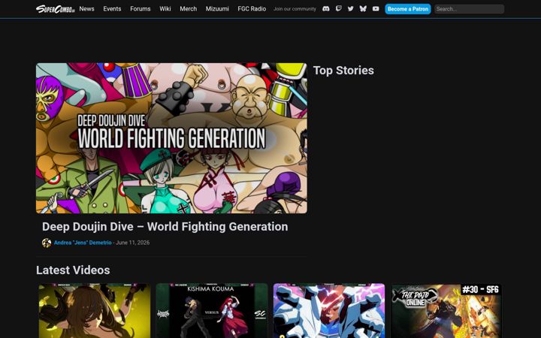Open World Fighting Generation featured image

(x=171, y=138)
